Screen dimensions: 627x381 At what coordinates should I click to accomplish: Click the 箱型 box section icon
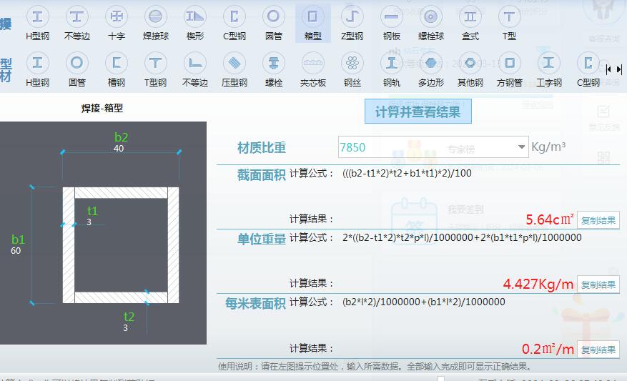coord(312,23)
